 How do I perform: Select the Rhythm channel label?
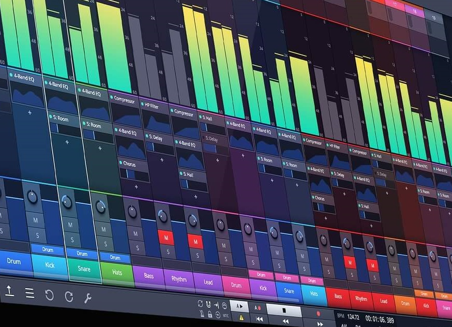point(179,278)
